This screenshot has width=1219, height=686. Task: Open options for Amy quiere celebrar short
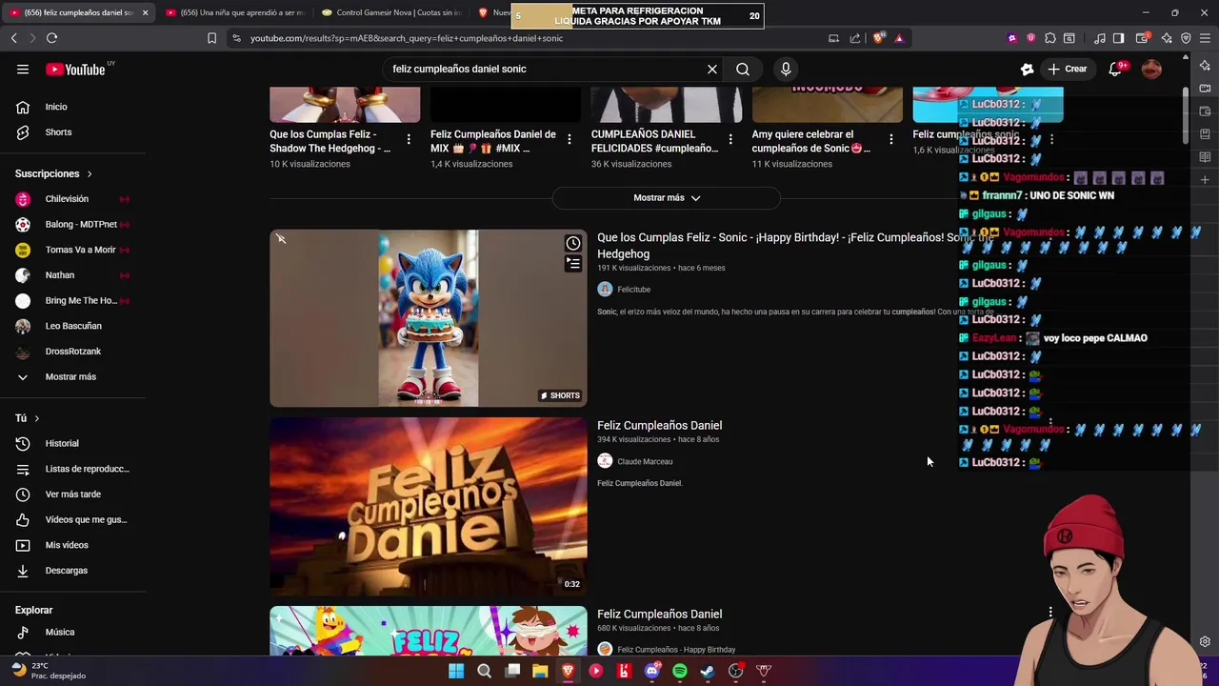click(x=891, y=140)
